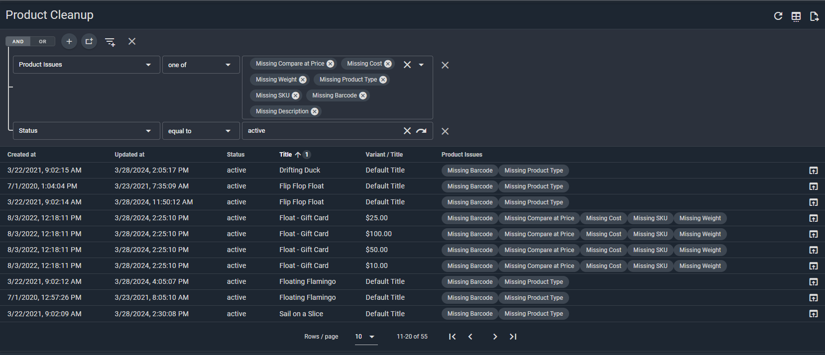Add a new filter condition with plus
825x355 pixels.
click(x=69, y=41)
